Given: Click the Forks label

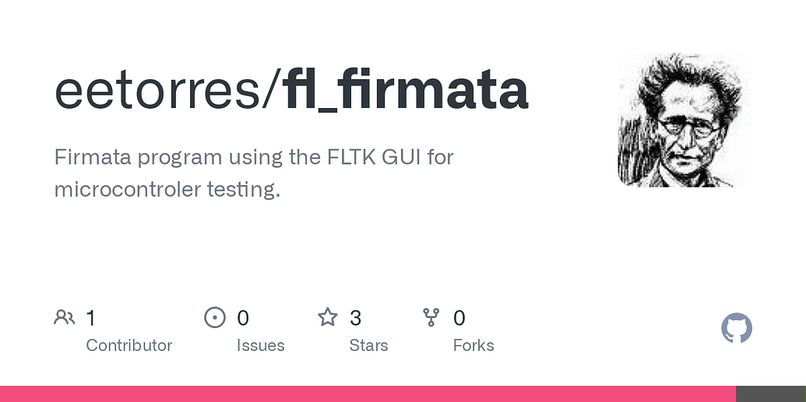Looking at the screenshot, I should [x=473, y=345].
